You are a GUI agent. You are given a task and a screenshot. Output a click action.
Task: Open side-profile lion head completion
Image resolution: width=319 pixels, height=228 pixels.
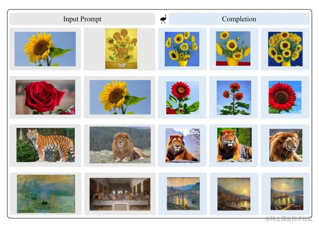286,145
